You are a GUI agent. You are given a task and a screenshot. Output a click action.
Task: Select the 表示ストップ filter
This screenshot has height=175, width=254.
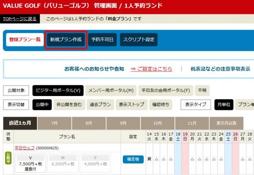click(x=132, y=105)
